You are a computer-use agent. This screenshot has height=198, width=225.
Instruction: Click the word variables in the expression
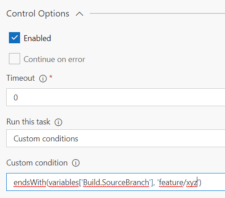(x=64, y=182)
